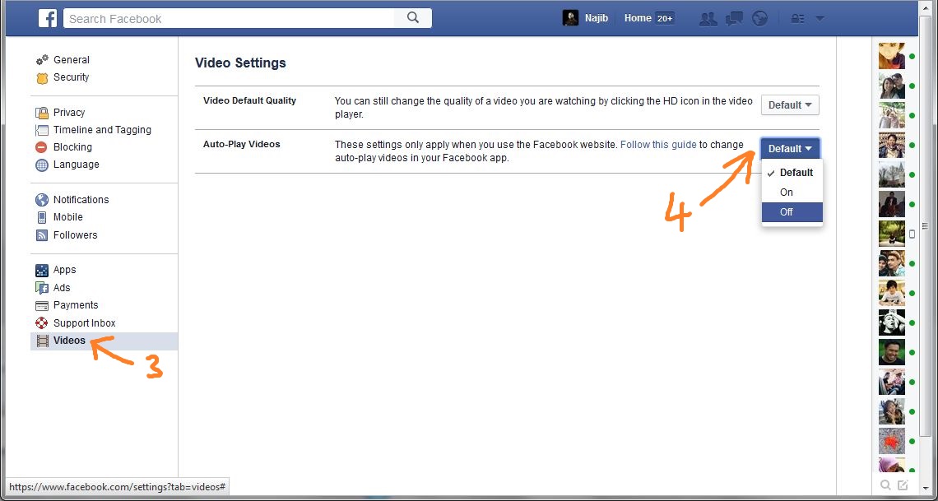Click the Facebook logo icon

(x=46, y=18)
